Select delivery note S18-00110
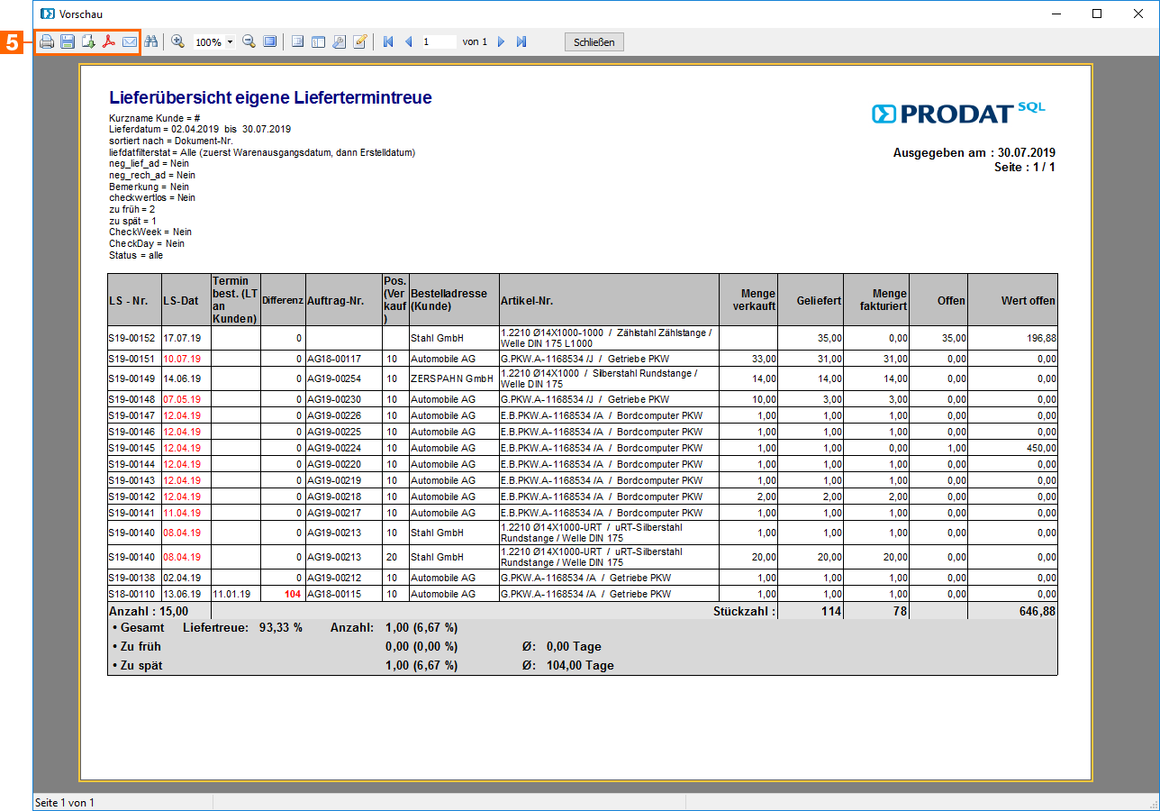 tap(132, 594)
